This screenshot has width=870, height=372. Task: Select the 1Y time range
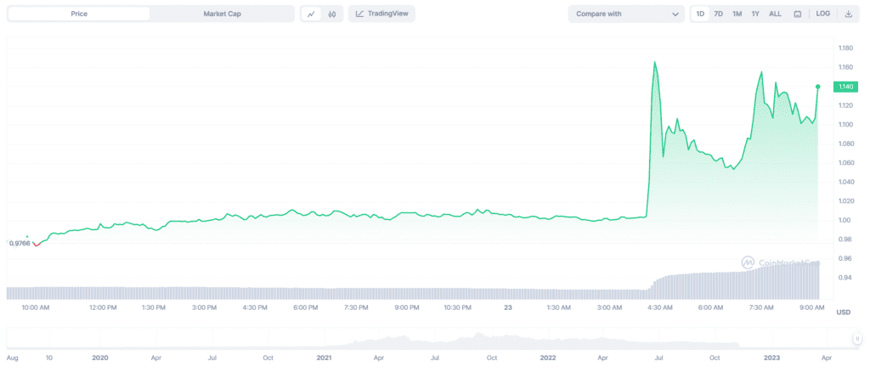click(x=755, y=14)
